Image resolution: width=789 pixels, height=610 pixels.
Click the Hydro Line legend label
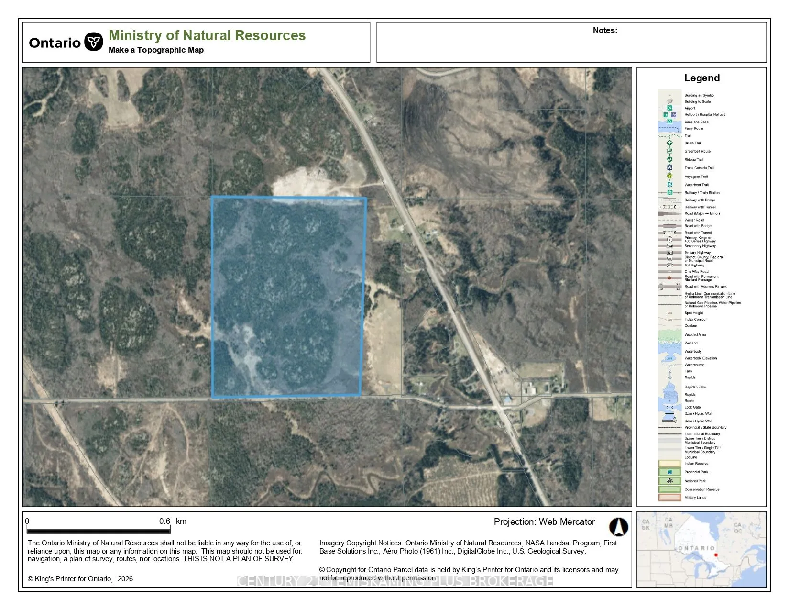pos(710,295)
